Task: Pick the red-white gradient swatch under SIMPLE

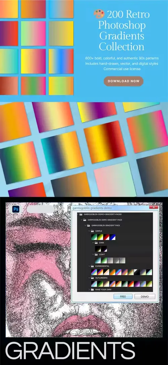Action: pos(107,237)
